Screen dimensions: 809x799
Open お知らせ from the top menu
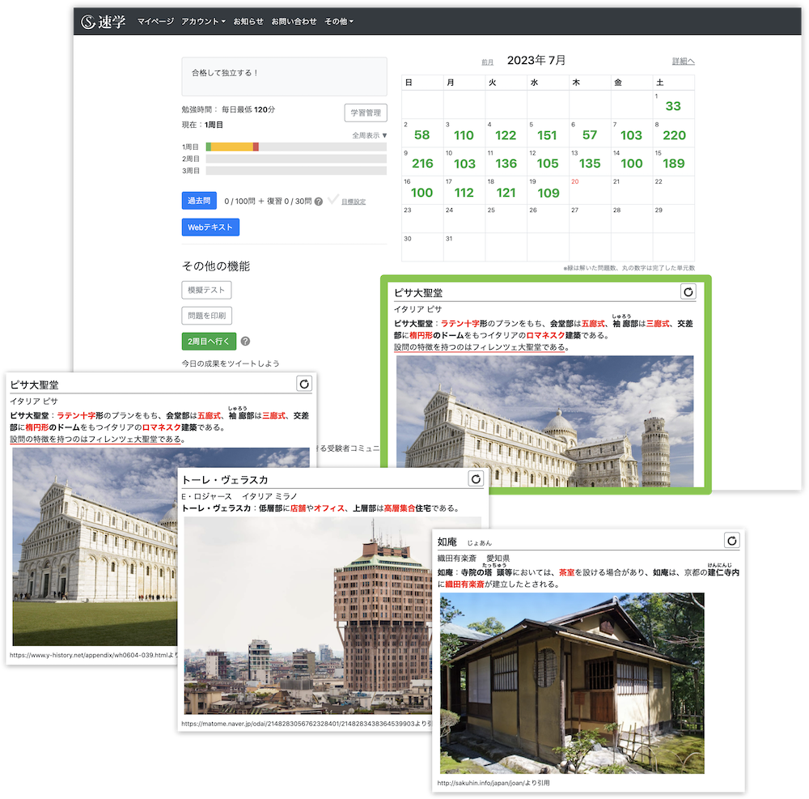pyautogui.click(x=248, y=21)
